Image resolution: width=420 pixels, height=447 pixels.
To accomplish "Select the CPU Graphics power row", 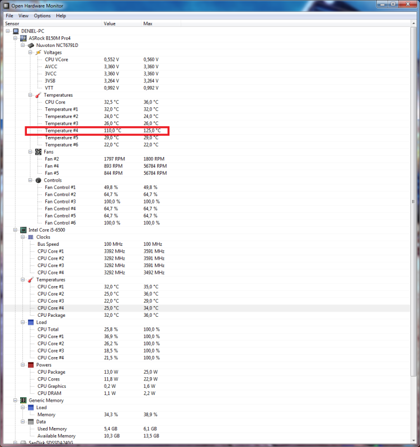I will point(206,386).
